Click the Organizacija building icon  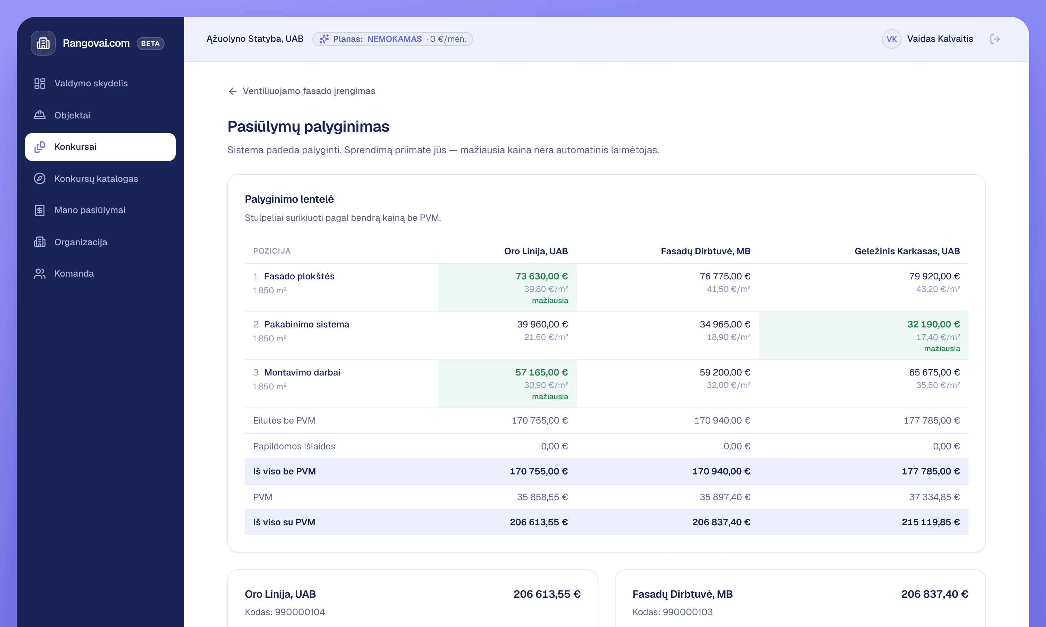pos(40,242)
